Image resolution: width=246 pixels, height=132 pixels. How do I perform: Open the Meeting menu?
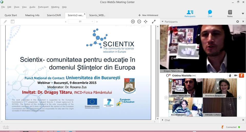[x=55, y=7]
